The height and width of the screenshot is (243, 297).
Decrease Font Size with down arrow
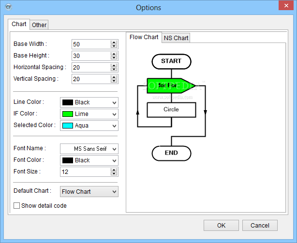pyautogui.click(x=114, y=173)
